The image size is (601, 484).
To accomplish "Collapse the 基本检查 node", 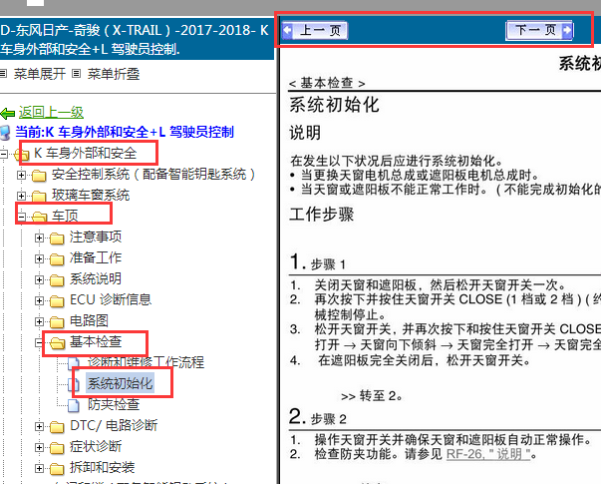I will 39,342.
